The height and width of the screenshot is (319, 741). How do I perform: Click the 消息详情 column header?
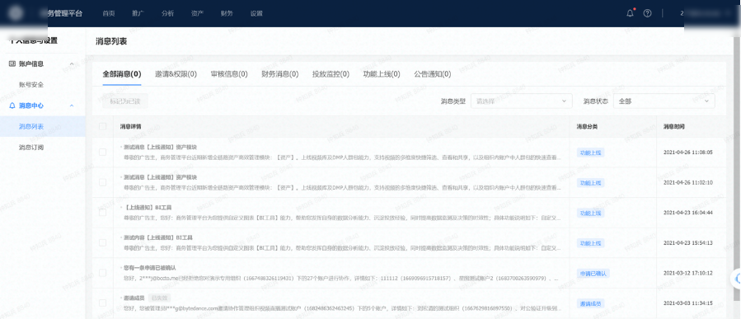point(130,127)
